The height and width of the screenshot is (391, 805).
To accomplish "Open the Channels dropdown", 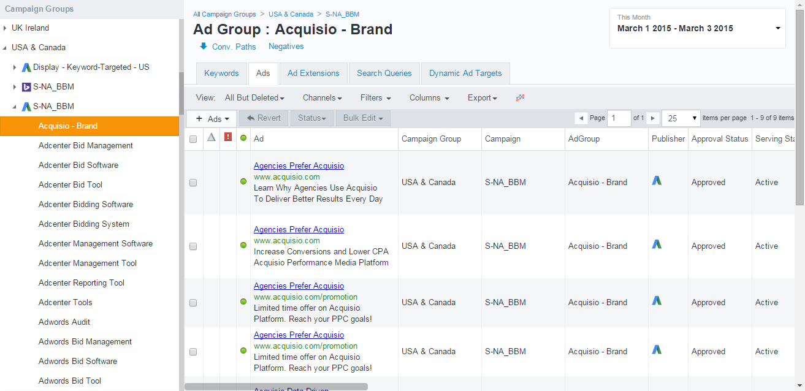I will [322, 98].
